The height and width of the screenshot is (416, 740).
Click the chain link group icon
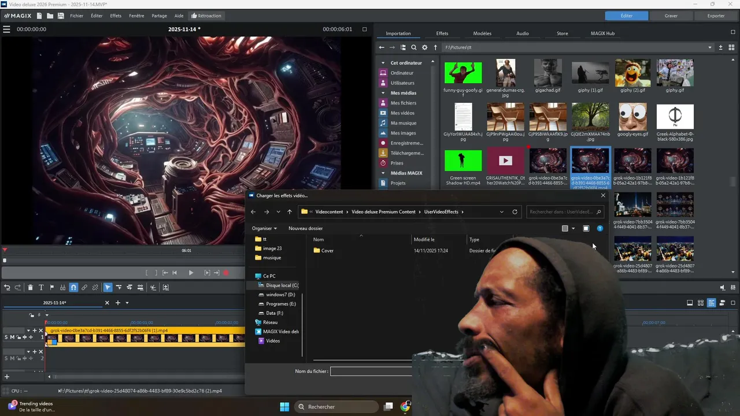click(84, 287)
